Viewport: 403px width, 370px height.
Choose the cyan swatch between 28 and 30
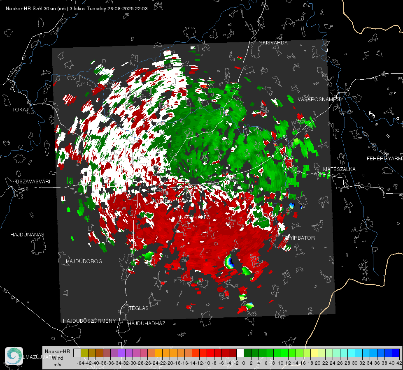(x=352, y=353)
